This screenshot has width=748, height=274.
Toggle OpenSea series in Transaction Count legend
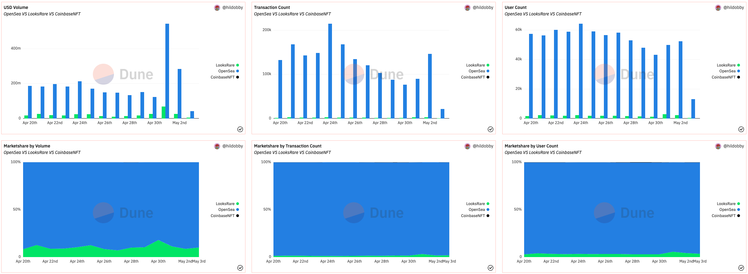coord(479,71)
